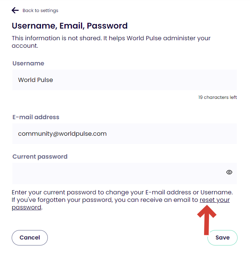250x253 pixels.
Task: Focus the Username input field
Action: click(124, 80)
